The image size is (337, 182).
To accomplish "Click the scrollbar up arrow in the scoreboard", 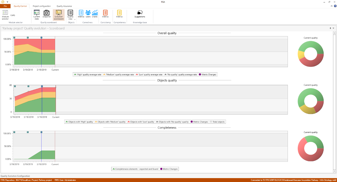I will click(334, 33).
